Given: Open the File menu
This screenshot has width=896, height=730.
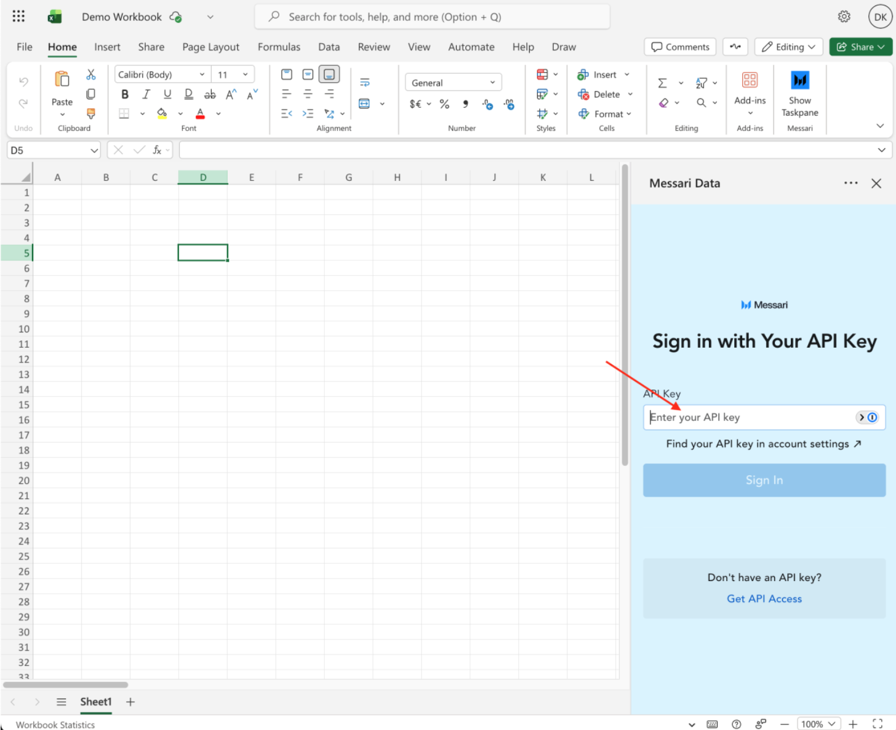Looking at the screenshot, I should (x=25, y=47).
